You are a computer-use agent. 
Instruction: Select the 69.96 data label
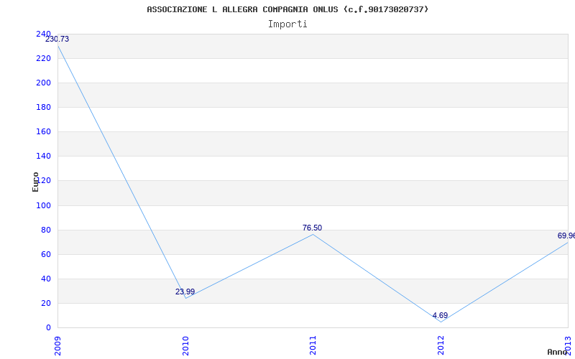click(x=566, y=236)
